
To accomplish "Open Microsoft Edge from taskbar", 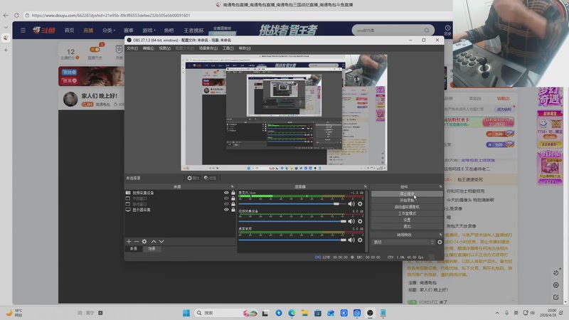I will pos(292,313).
